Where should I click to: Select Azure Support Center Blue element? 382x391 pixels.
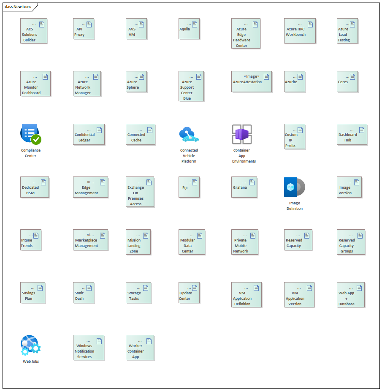(191, 86)
